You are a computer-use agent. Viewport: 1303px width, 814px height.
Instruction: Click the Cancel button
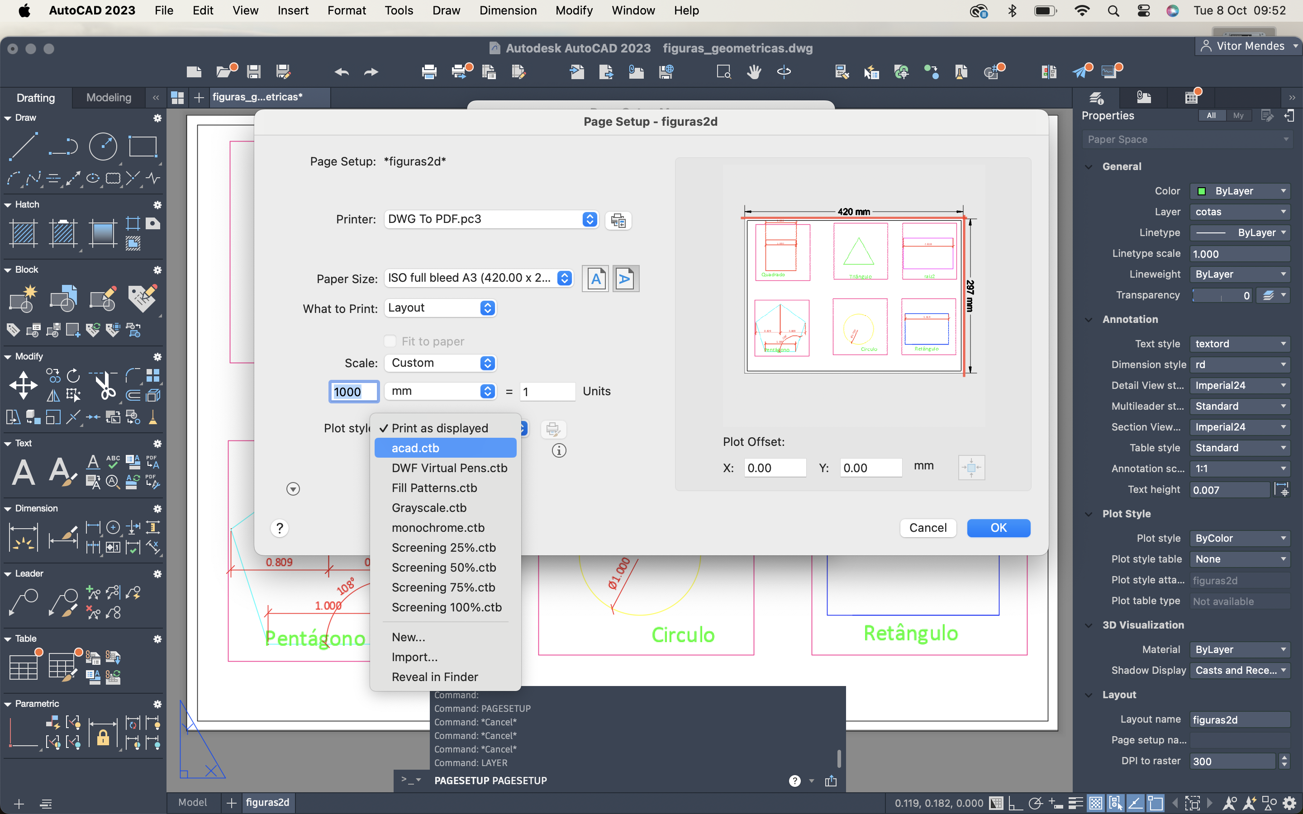928,528
